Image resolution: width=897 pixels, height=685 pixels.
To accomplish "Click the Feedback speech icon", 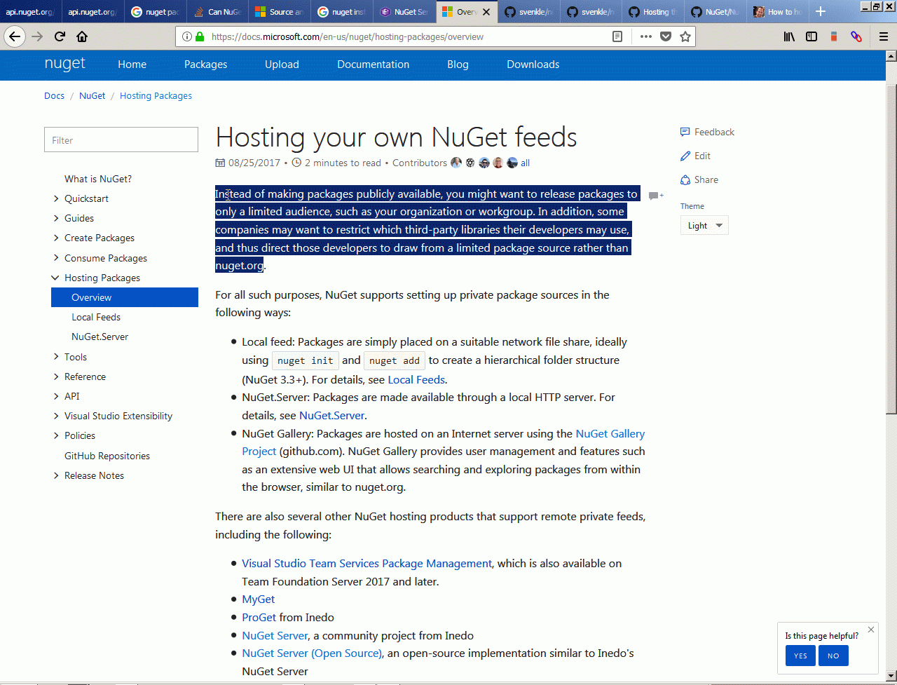I will [685, 132].
